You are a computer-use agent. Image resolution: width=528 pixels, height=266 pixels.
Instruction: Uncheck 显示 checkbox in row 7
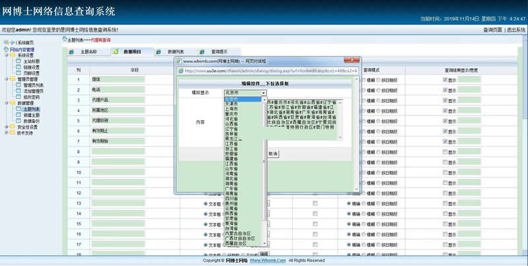pos(445,142)
